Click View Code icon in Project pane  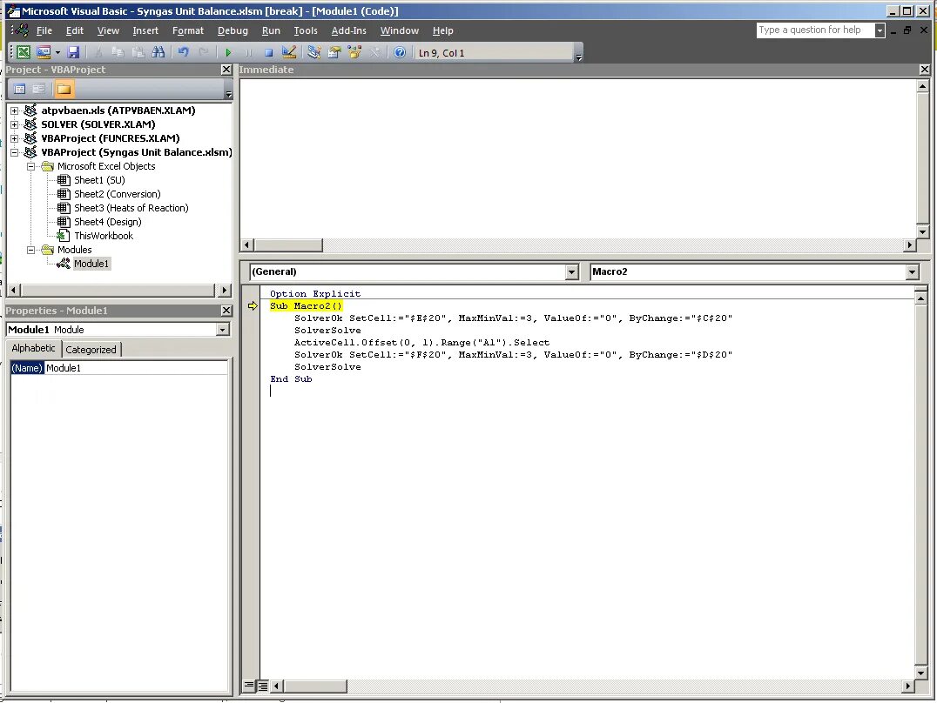(x=20, y=89)
